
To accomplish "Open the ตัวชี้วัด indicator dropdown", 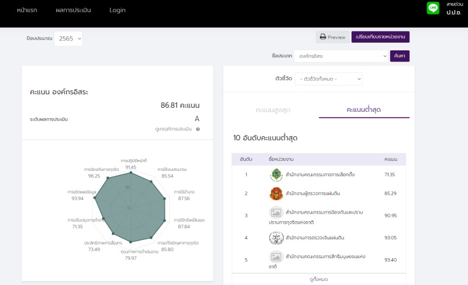I will coord(329,78).
